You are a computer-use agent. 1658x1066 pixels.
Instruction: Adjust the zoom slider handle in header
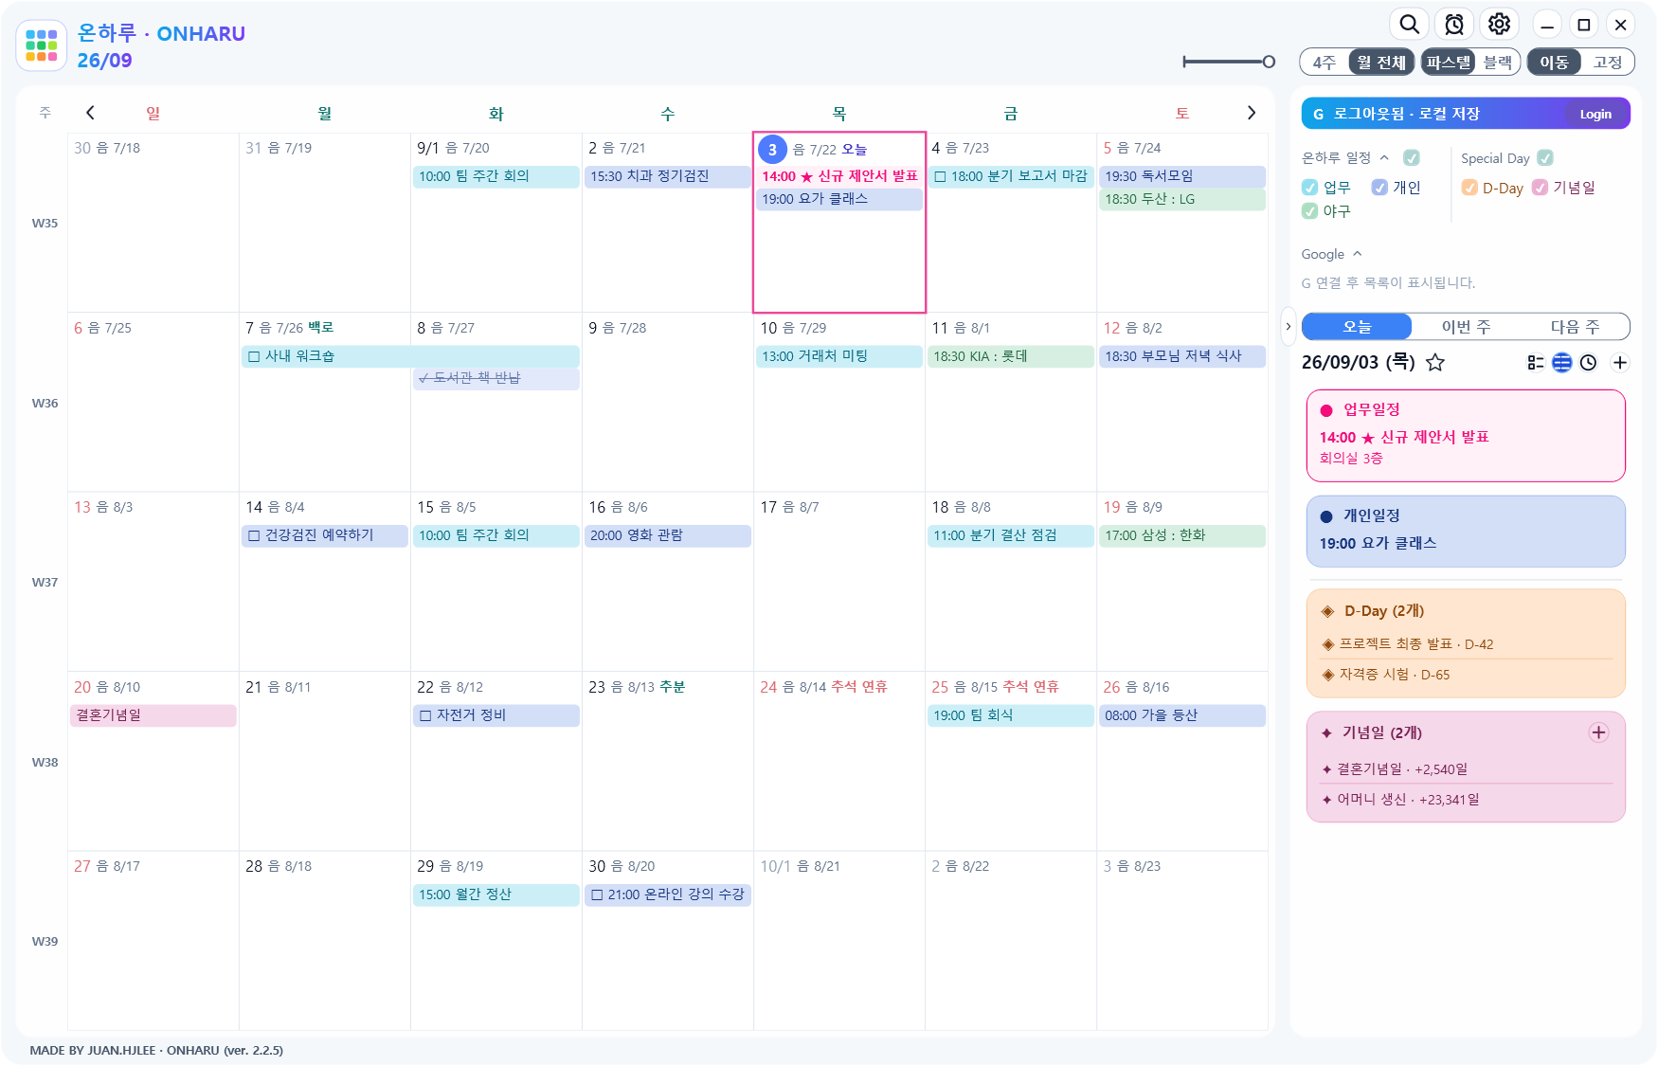coord(1269,62)
